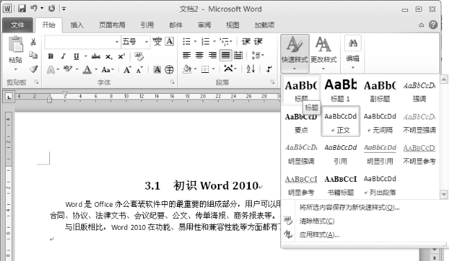Switch to the 审阅 tab
The height and width of the screenshot is (261, 449).
pos(204,25)
